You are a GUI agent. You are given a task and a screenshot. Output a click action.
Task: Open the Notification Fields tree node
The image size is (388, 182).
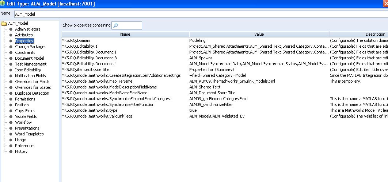point(30,76)
